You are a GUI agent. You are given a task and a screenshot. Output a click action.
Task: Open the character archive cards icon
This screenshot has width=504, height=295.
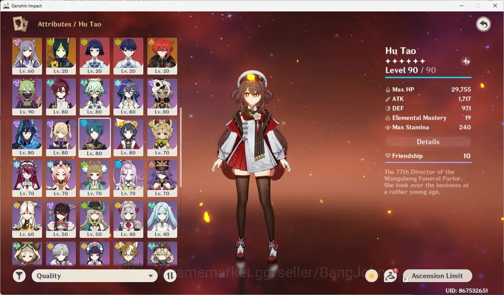pos(20,24)
